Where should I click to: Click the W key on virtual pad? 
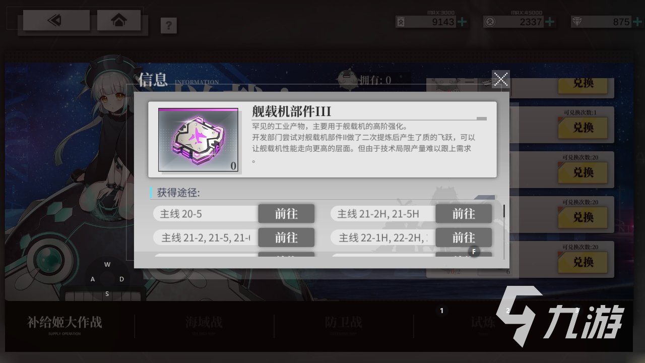click(107, 265)
